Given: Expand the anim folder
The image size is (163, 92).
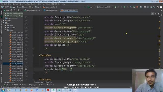Looking at the screenshot, I should (6, 25).
